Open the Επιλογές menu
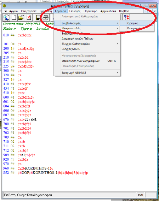The image size is (159, 201). click(x=75, y=11)
